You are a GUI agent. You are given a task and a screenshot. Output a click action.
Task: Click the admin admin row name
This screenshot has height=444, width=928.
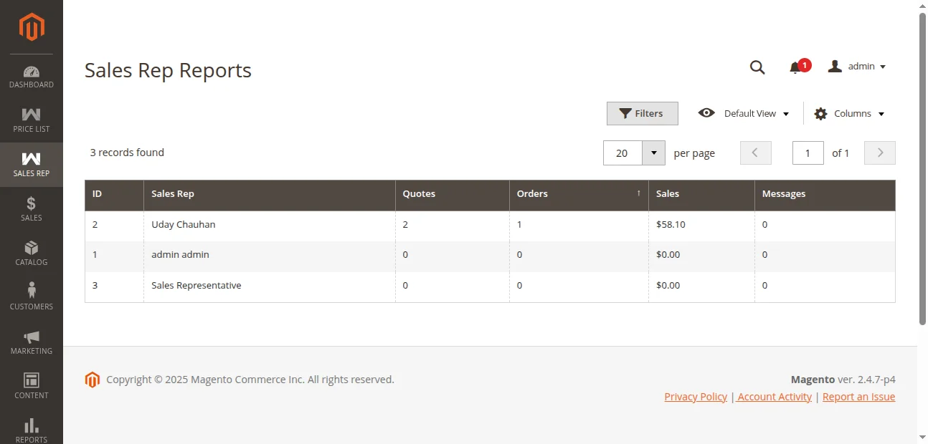(x=181, y=254)
